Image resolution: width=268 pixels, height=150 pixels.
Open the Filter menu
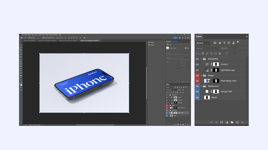click(43, 35)
